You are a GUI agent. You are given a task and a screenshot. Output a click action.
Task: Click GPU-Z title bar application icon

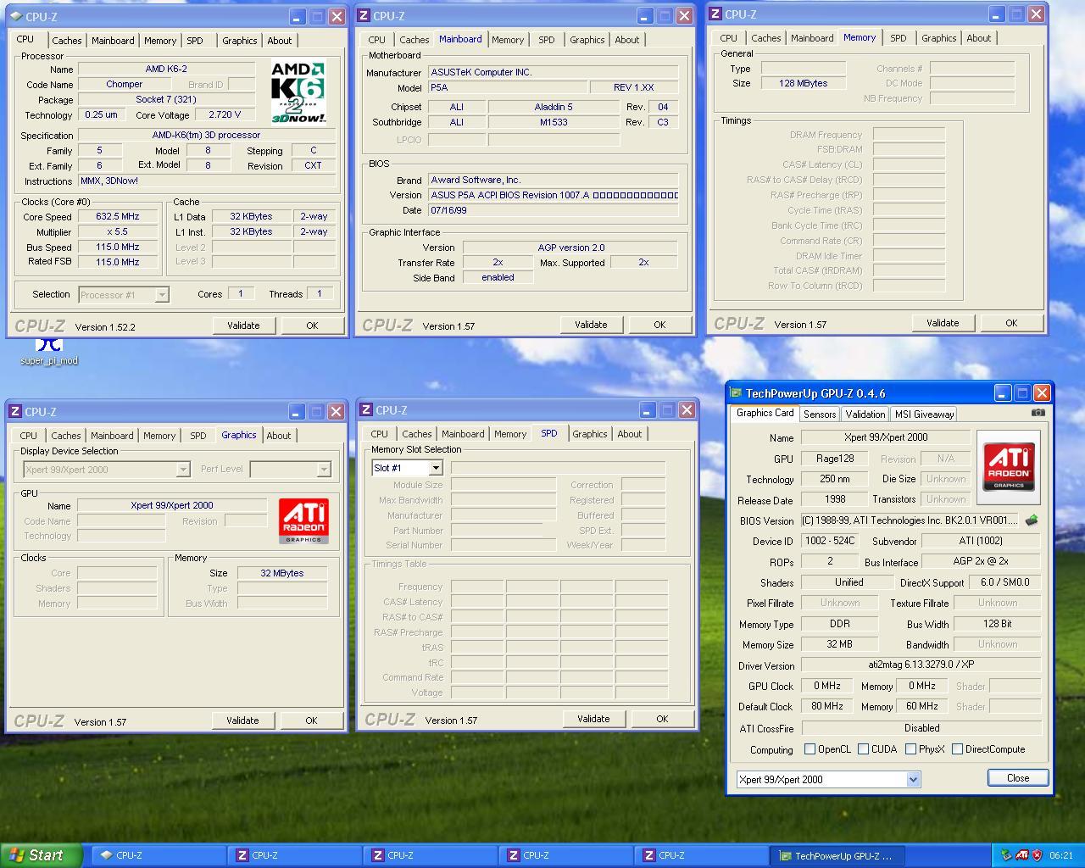tap(736, 393)
